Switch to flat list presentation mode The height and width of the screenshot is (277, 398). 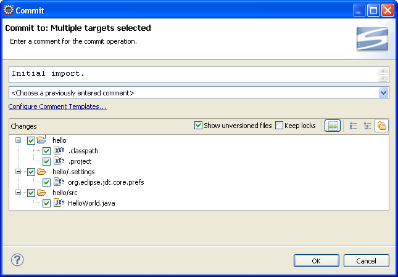point(354,126)
